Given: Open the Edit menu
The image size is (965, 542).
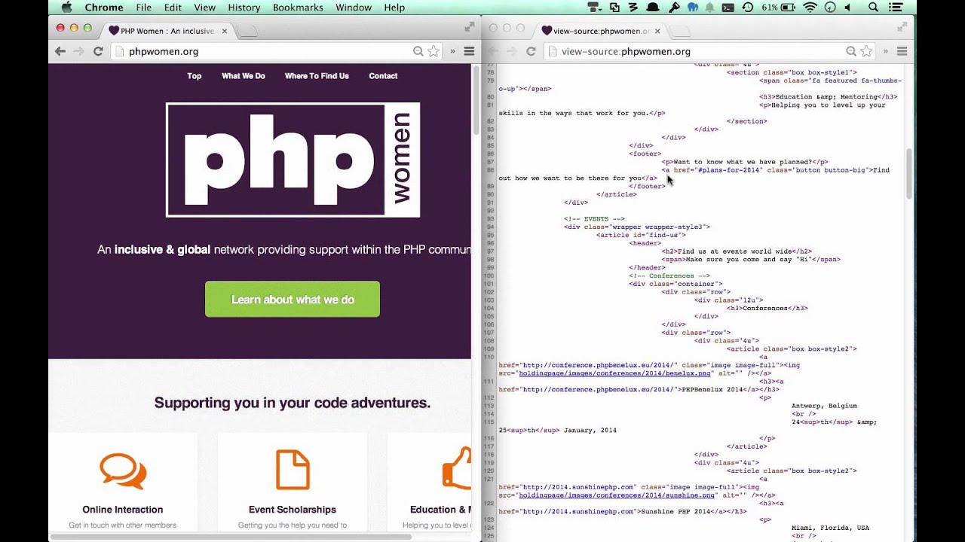Looking at the screenshot, I should [x=173, y=8].
